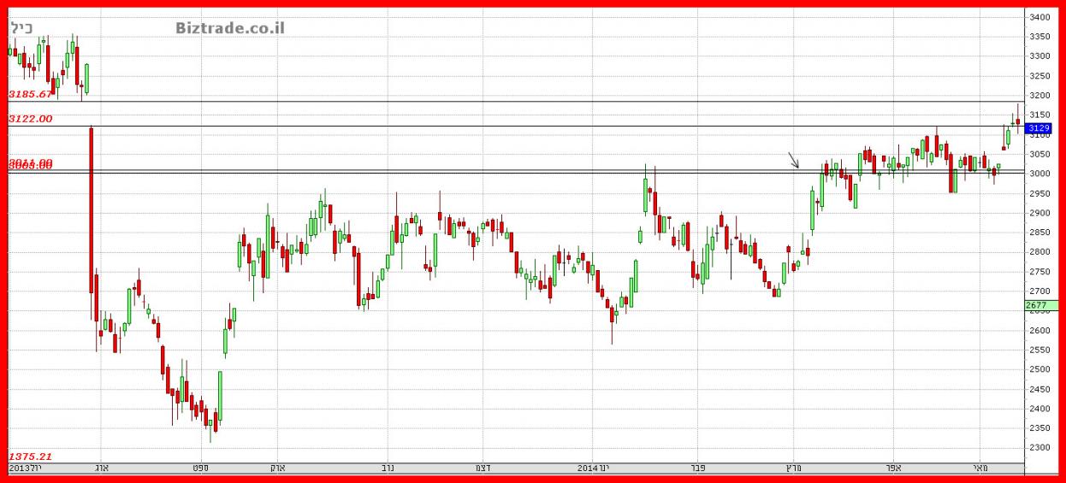The height and width of the screenshot is (483, 1066).
Task: Click the black arrow annotation near March
Action: click(793, 160)
